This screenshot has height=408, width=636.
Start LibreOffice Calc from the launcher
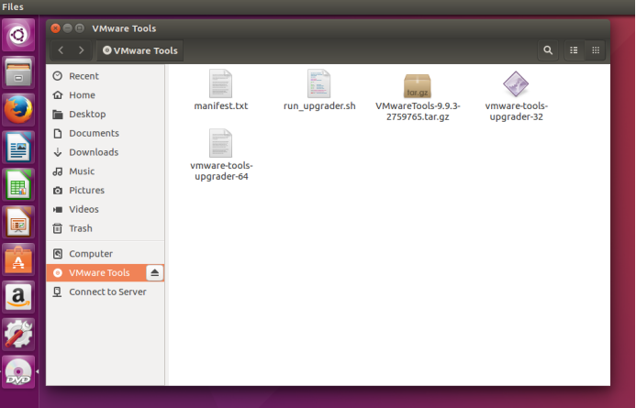point(18,185)
